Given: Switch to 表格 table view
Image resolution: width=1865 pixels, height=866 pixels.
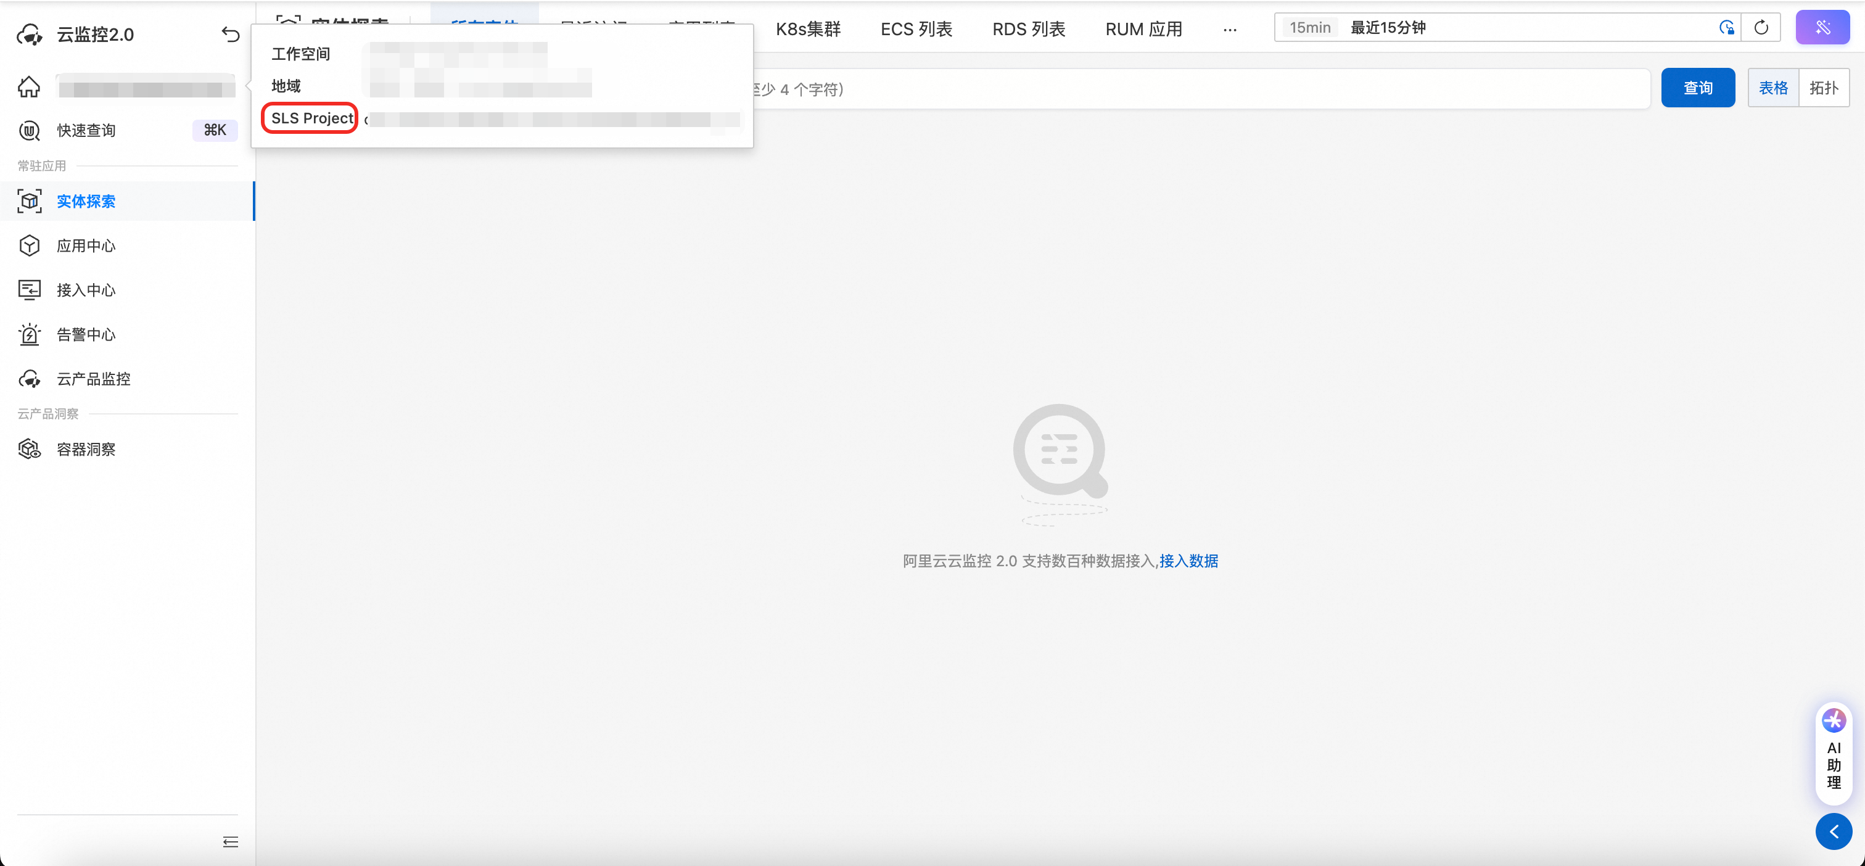Looking at the screenshot, I should (x=1773, y=88).
